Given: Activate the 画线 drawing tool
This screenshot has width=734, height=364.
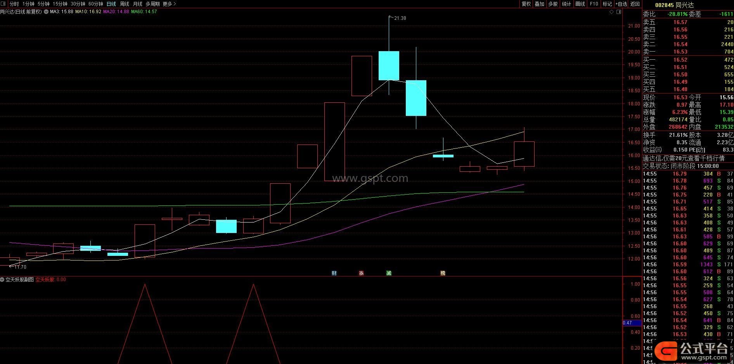Looking at the screenshot, I should [x=580, y=4].
